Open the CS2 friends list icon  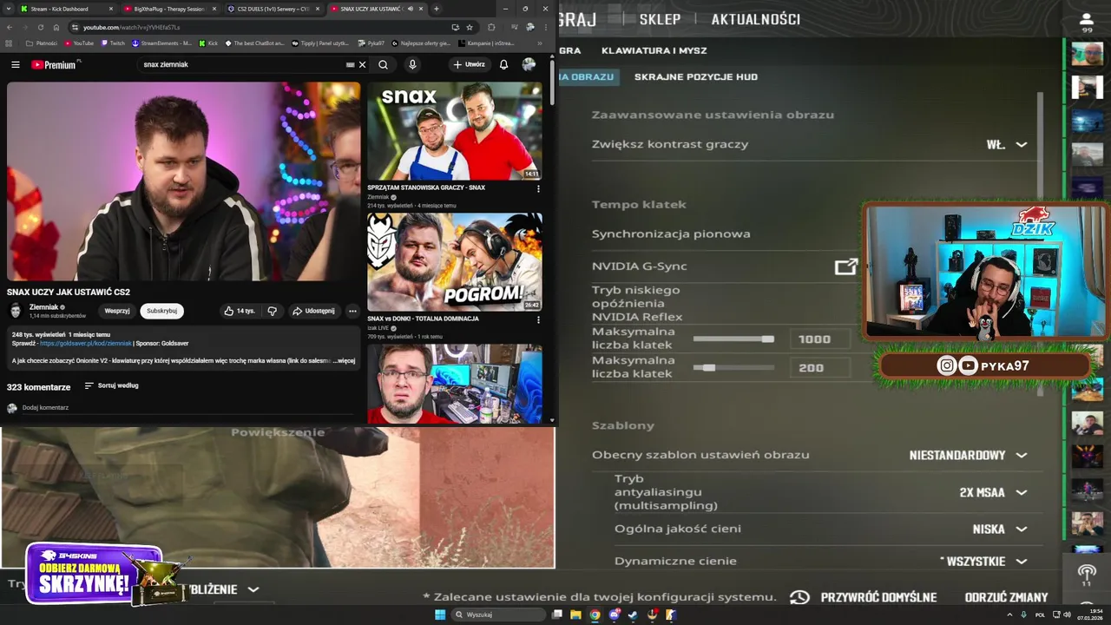1087,23
